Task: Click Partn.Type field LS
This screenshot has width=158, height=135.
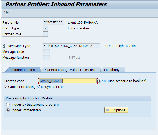Action: (x=46, y=28)
